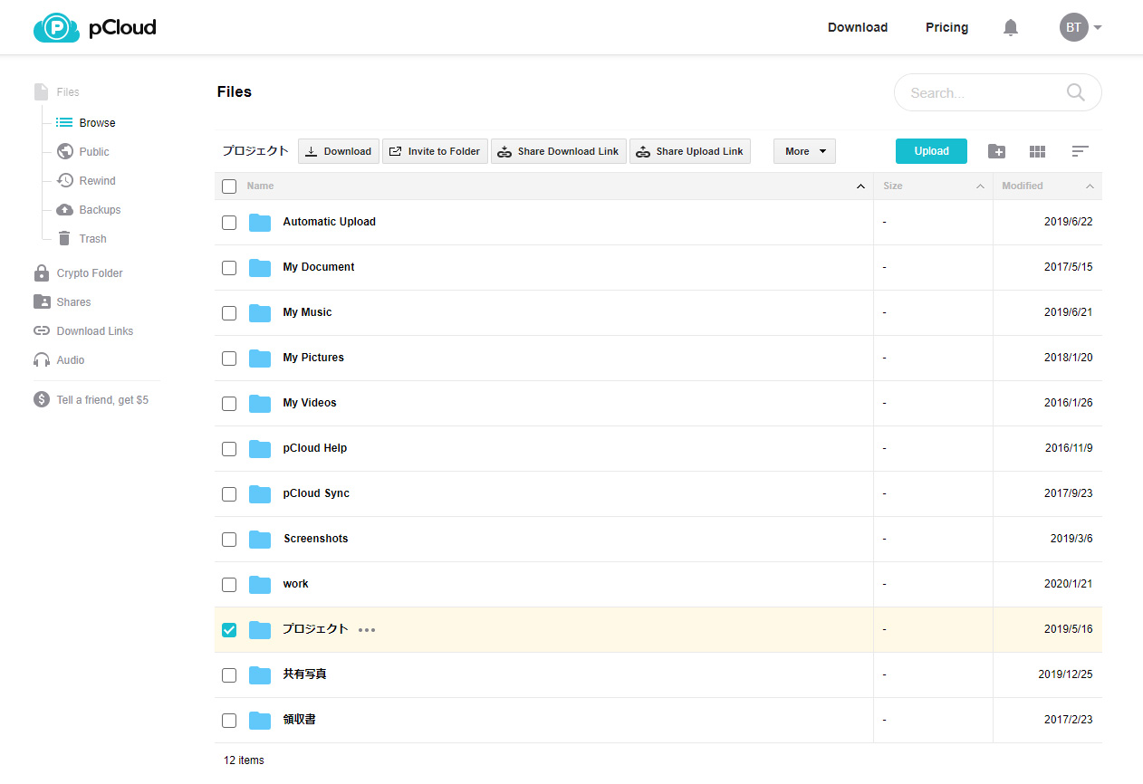The width and height of the screenshot is (1143, 784).
Task: Check the pCloud Sync row checkbox
Action: pyautogui.click(x=229, y=494)
